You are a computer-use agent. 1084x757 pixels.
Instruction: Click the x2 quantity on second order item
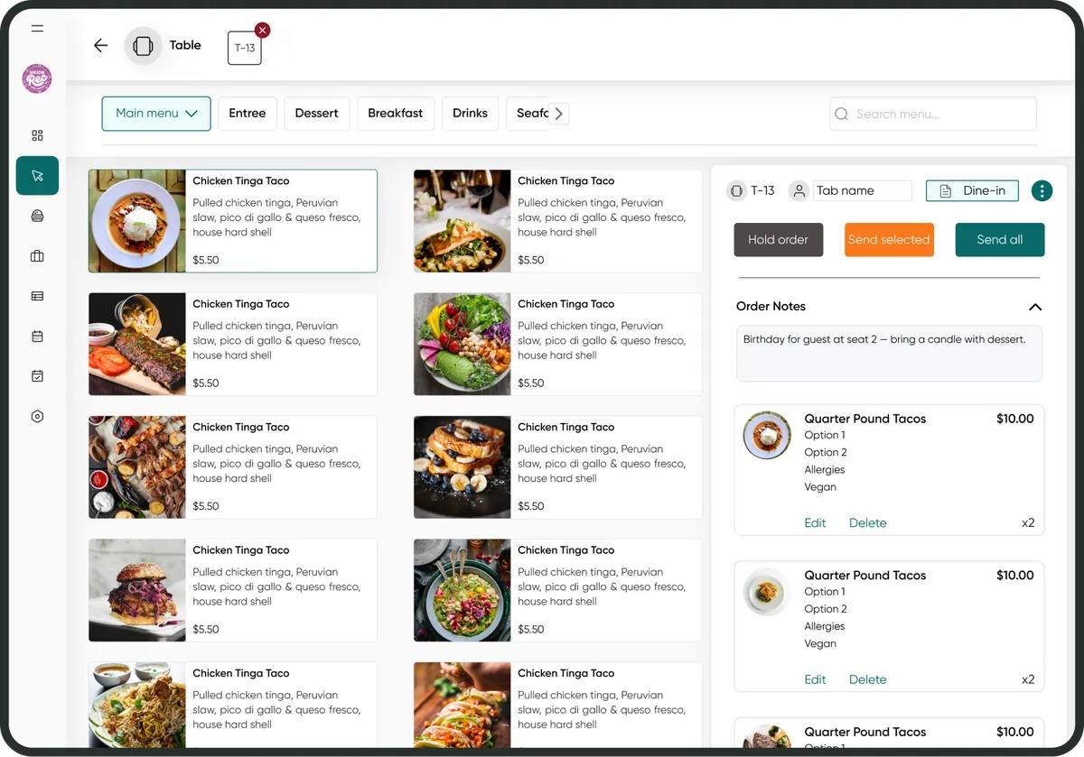(1028, 680)
